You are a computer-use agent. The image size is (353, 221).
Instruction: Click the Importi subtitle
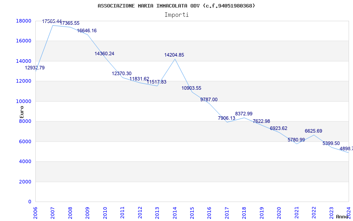tap(176, 15)
